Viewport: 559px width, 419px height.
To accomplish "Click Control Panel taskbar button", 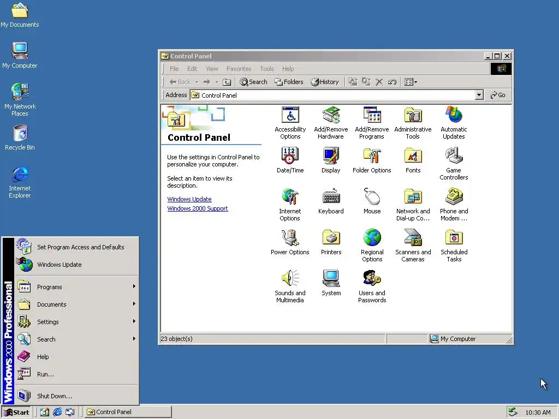I will tap(128, 412).
